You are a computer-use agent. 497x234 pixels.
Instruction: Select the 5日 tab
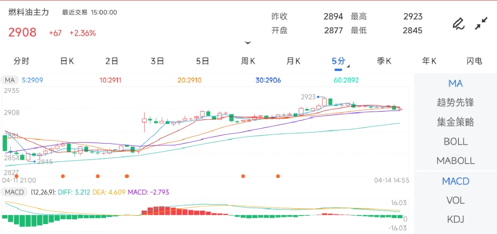click(x=203, y=61)
